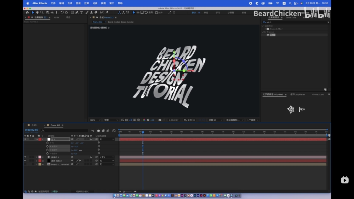Select the Rotation tool

coord(62,13)
